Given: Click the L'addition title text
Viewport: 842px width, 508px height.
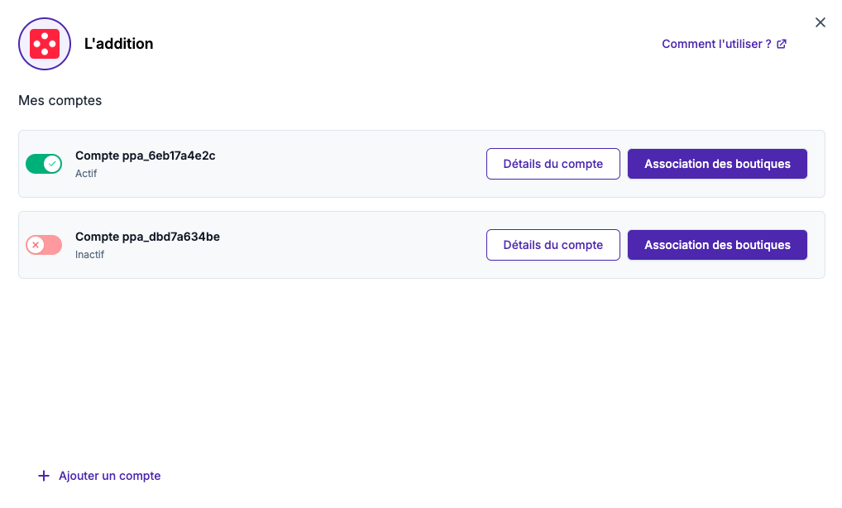Looking at the screenshot, I should click(118, 44).
